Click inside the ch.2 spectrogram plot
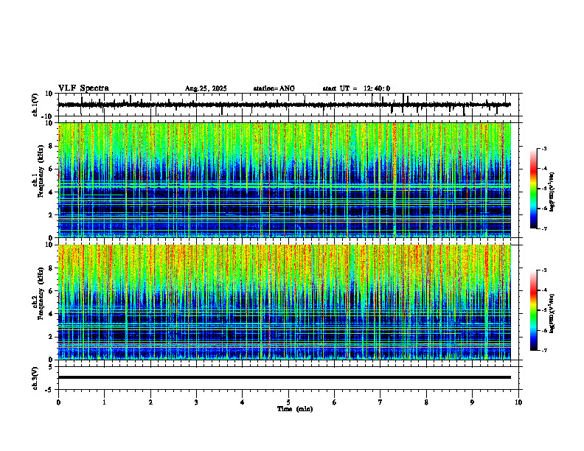 (284, 302)
